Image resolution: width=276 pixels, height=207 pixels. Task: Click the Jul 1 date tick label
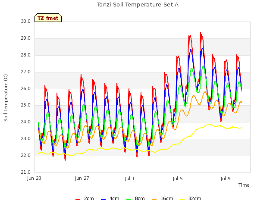pos(130,179)
